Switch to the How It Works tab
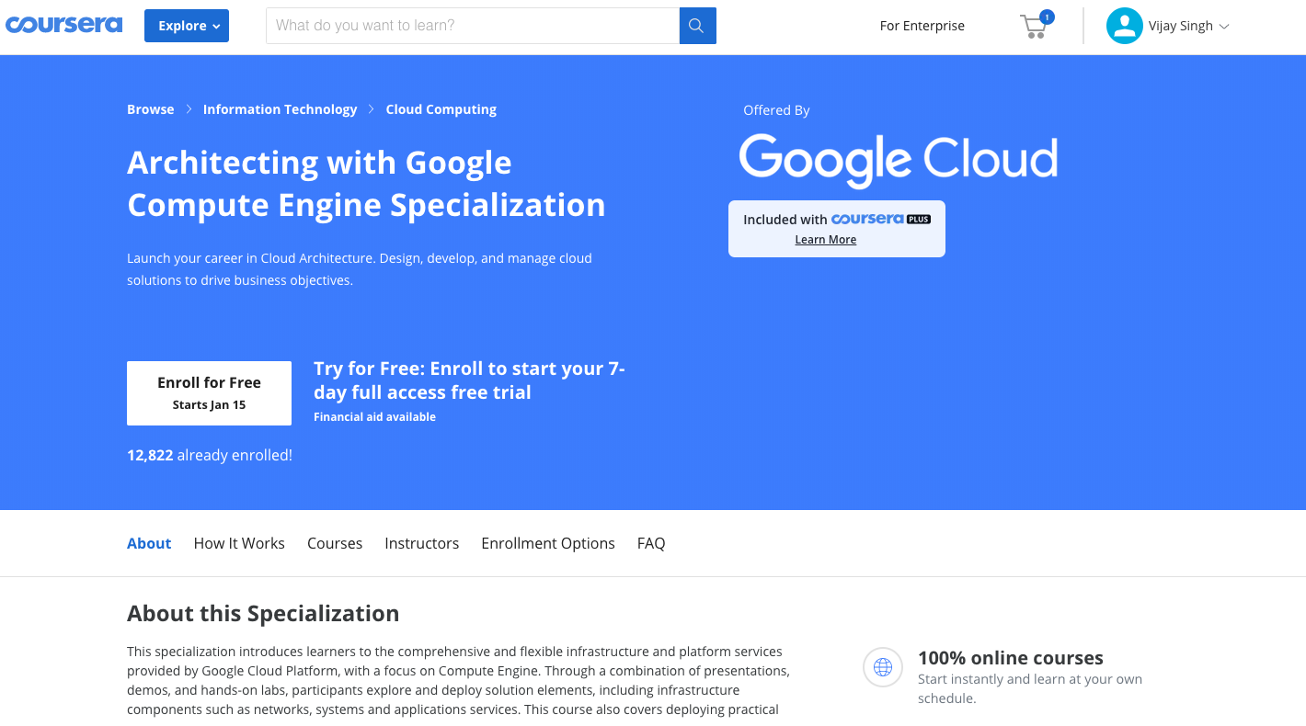The width and height of the screenshot is (1306, 726). click(239, 543)
